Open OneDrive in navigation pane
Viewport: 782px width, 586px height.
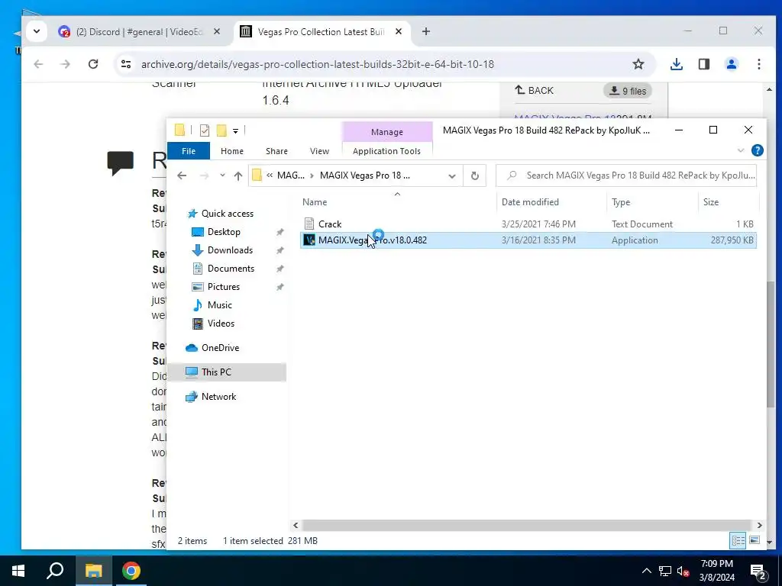click(x=220, y=348)
